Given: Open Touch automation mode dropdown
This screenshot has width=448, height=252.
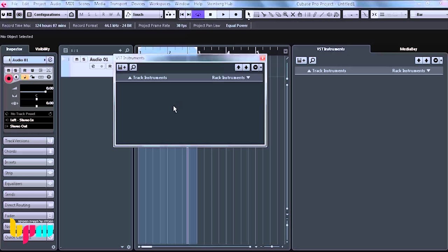Looking at the screenshot, I should pyautogui.click(x=144, y=14).
